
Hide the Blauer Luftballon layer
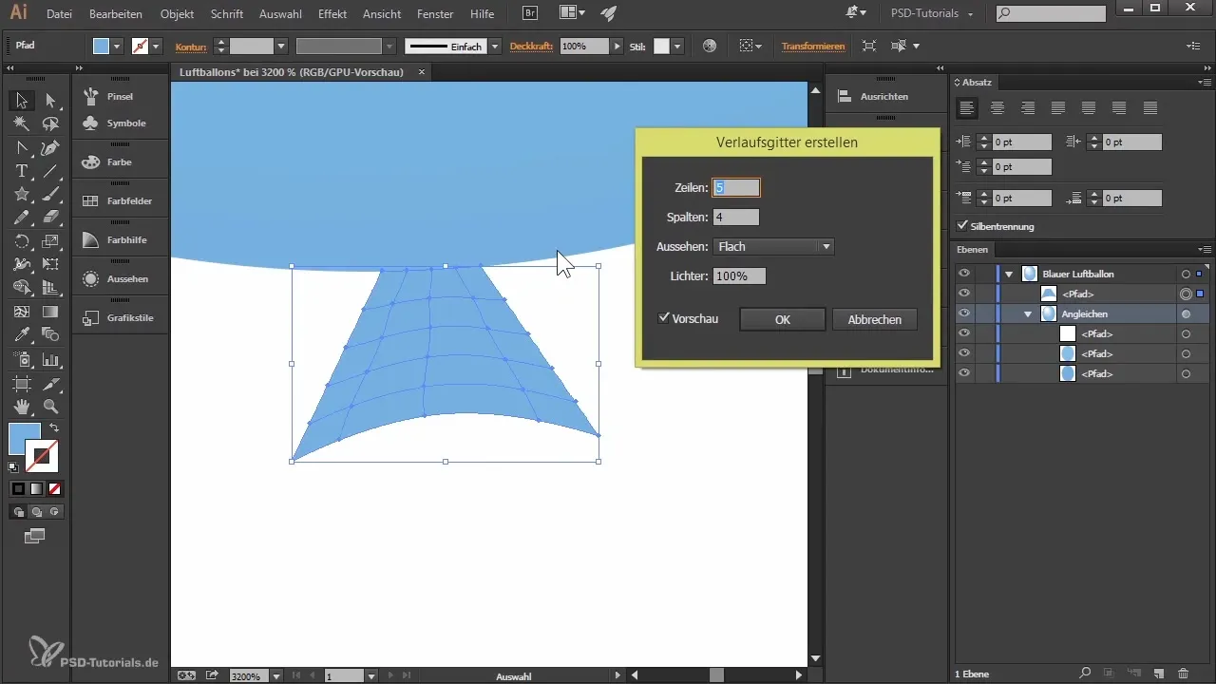(964, 274)
